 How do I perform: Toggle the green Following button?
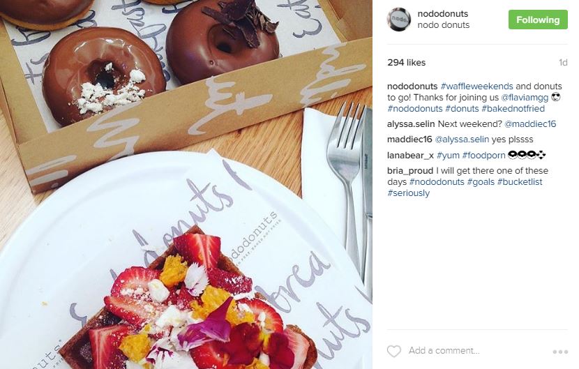538,20
